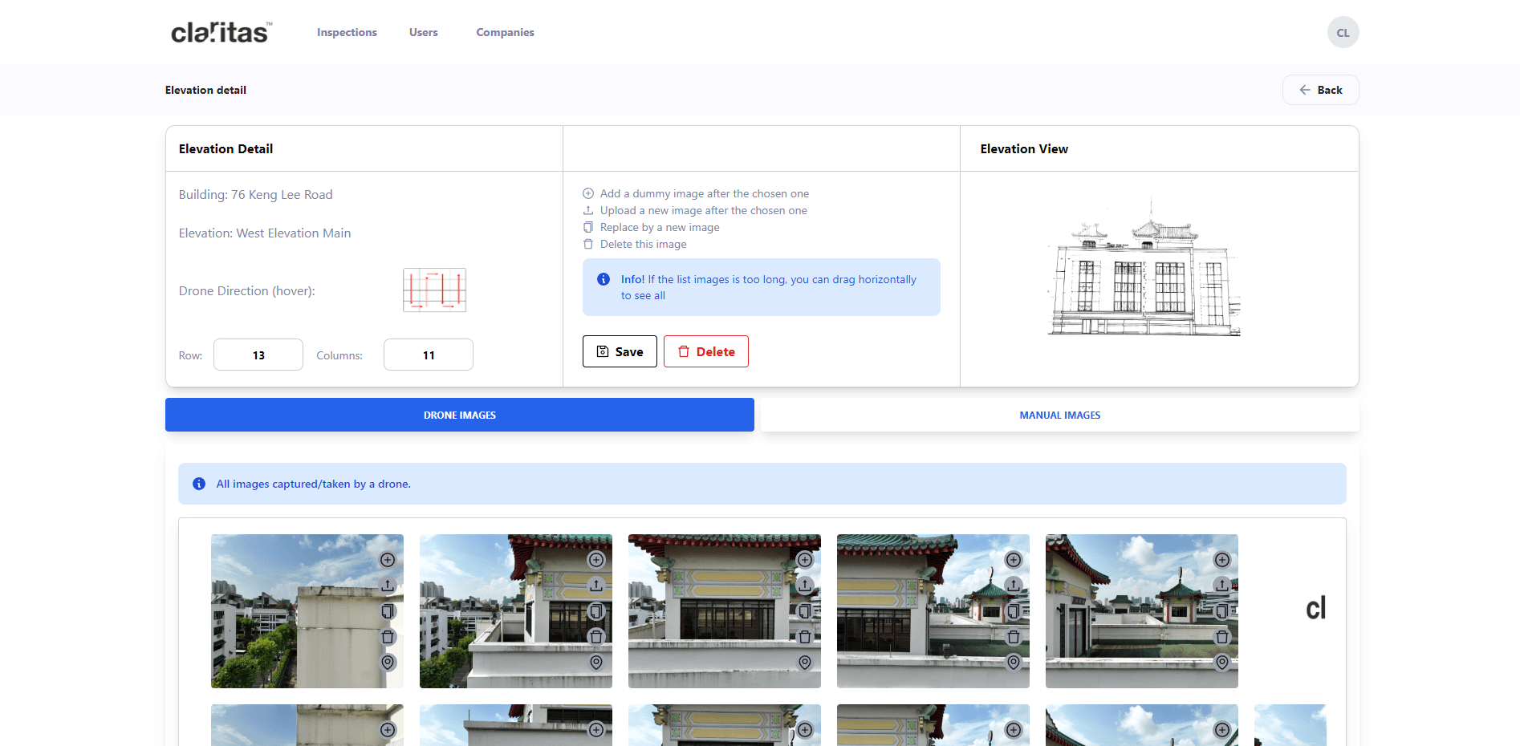
Task: Upload new image after second drone thumbnail
Action: click(x=596, y=586)
